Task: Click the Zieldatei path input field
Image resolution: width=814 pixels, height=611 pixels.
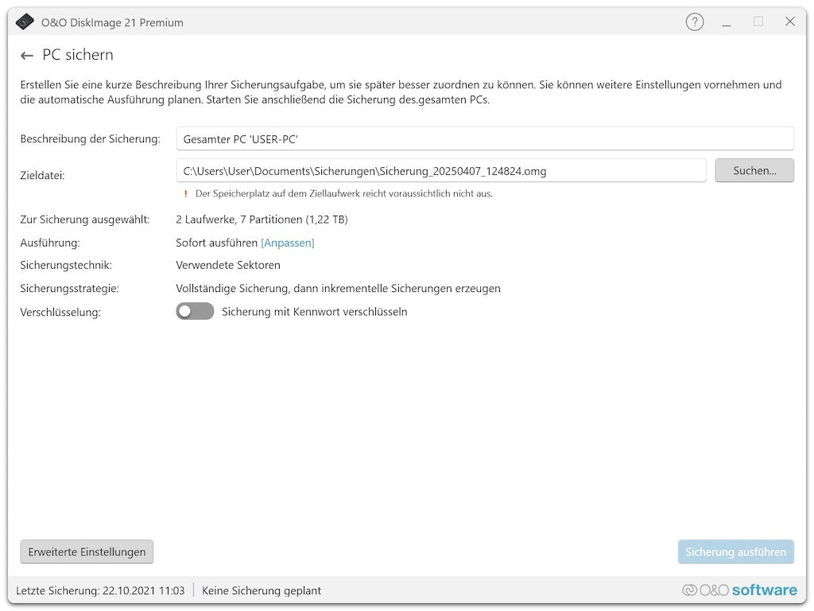Action: [x=441, y=170]
